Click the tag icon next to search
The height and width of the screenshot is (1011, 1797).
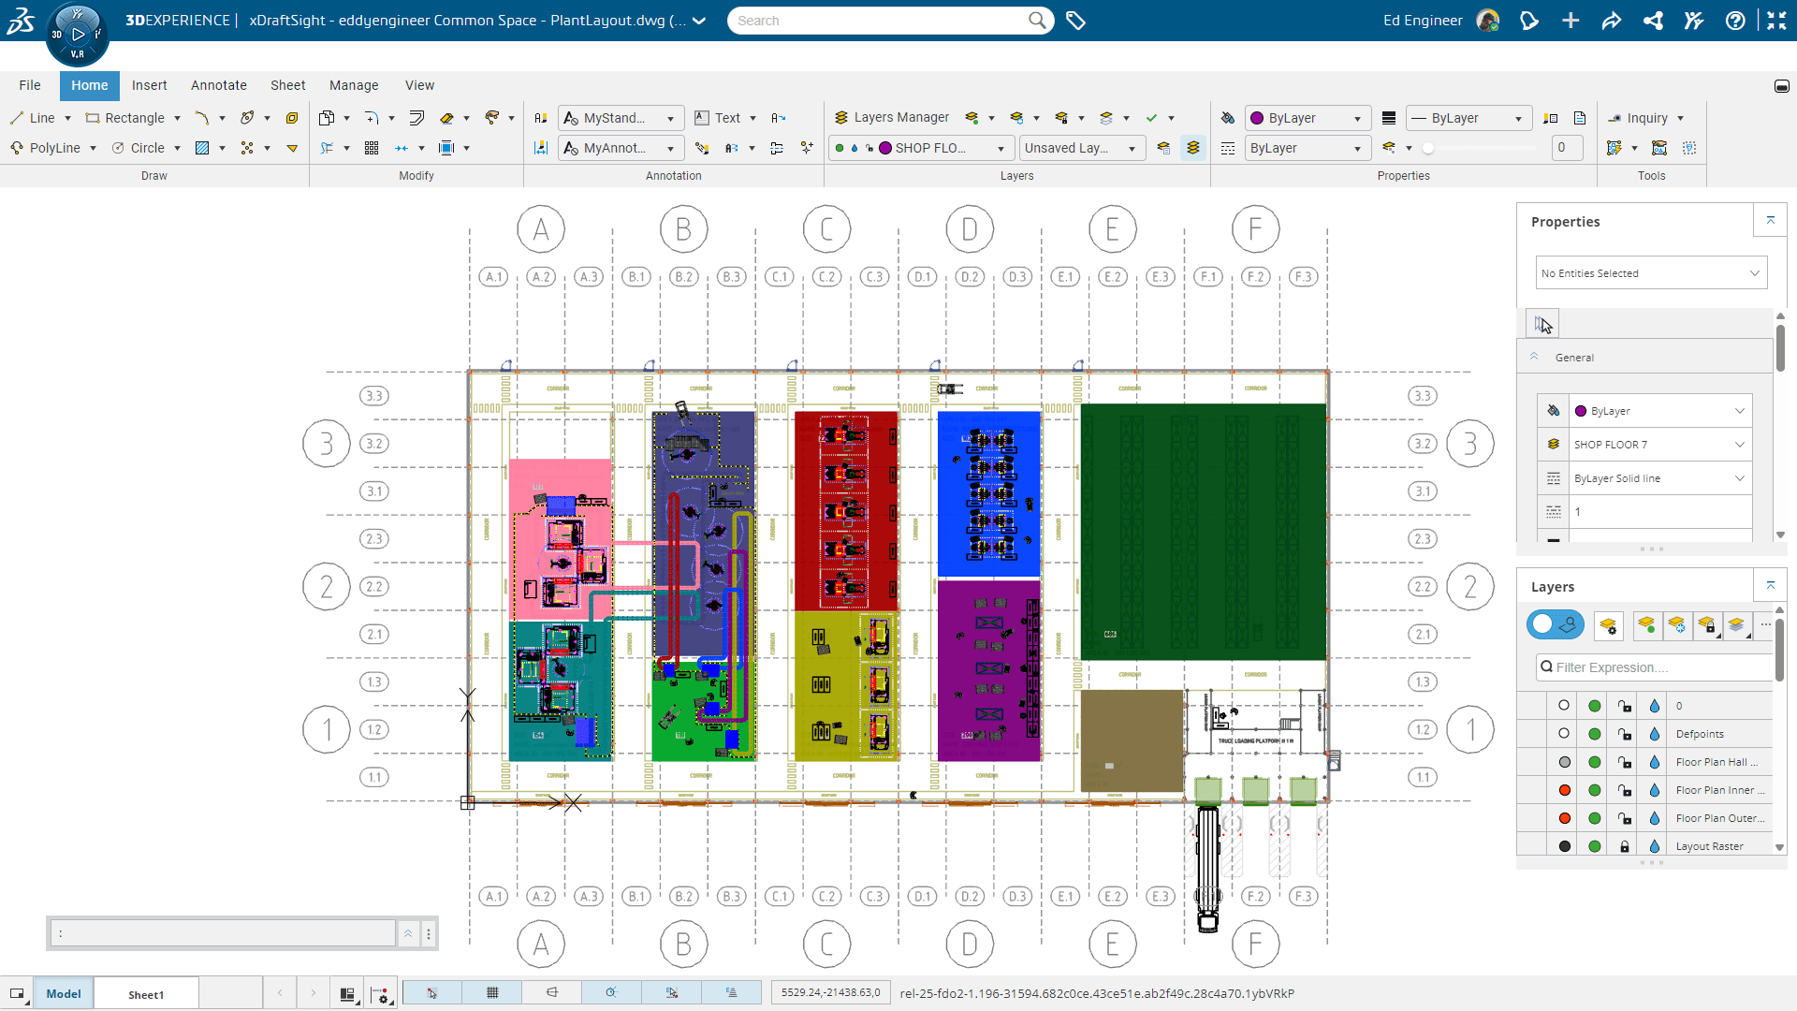point(1075,21)
